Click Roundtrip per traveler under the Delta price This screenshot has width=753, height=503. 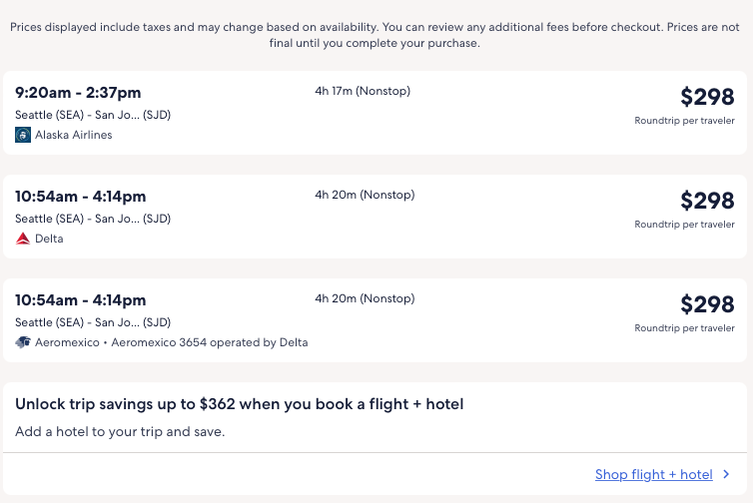[684, 225]
